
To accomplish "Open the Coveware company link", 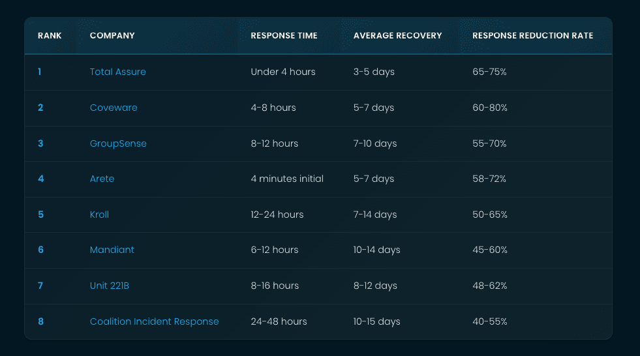I will (x=114, y=108).
